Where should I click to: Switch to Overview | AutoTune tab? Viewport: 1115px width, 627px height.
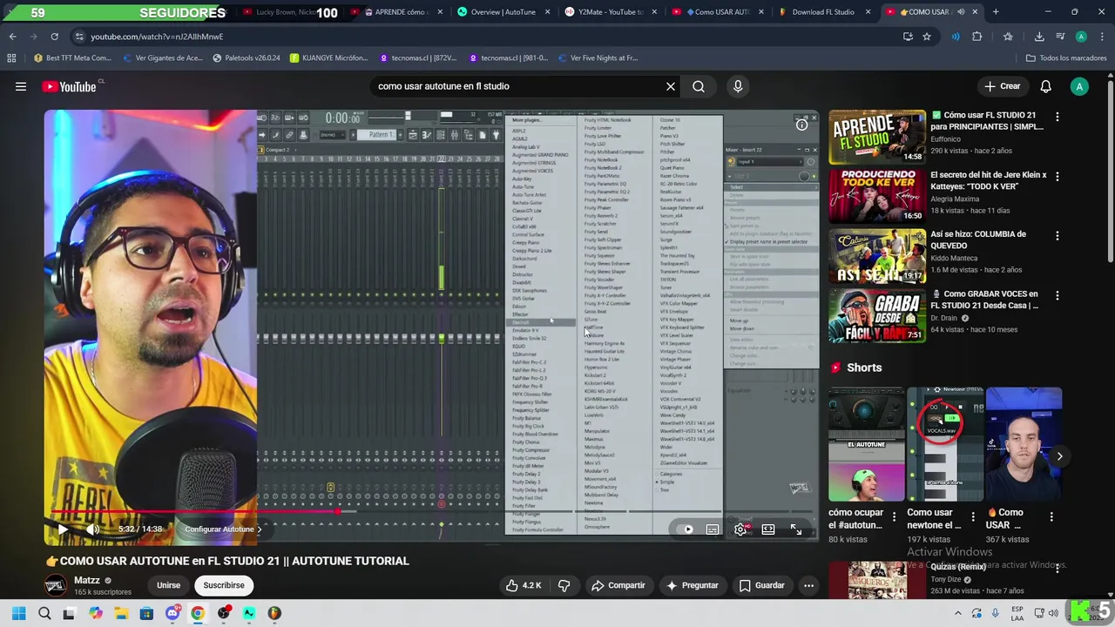pos(503,12)
